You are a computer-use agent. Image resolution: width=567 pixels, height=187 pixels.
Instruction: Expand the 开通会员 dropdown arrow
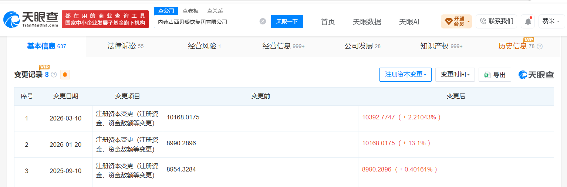(x=469, y=21)
